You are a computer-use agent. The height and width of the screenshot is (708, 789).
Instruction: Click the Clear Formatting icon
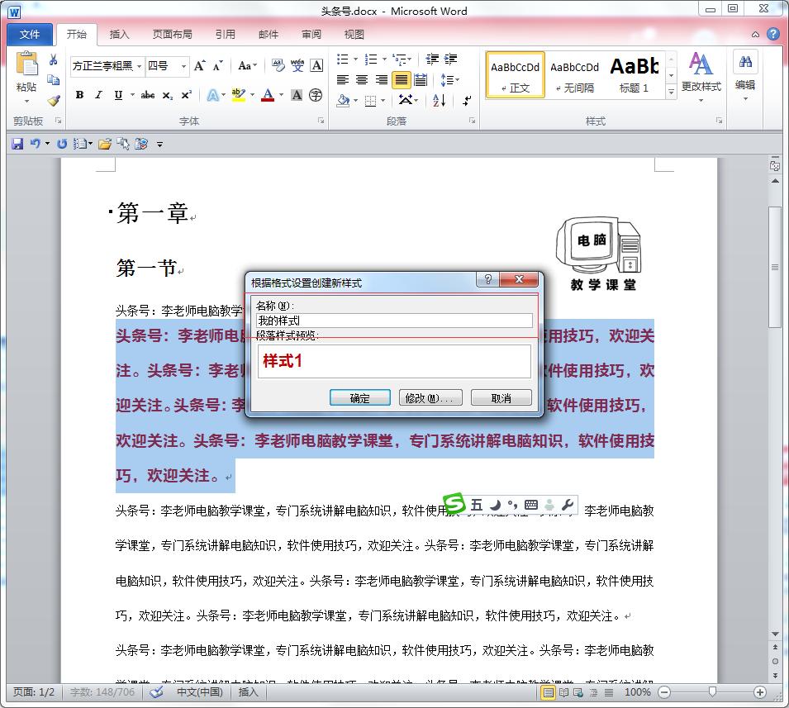point(278,65)
